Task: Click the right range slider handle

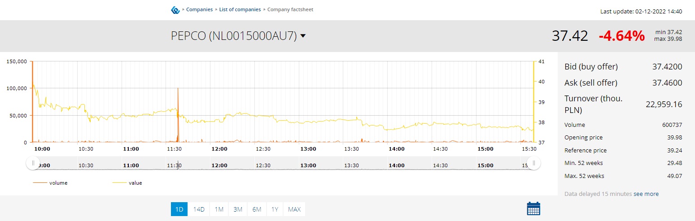Action: [533, 163]
